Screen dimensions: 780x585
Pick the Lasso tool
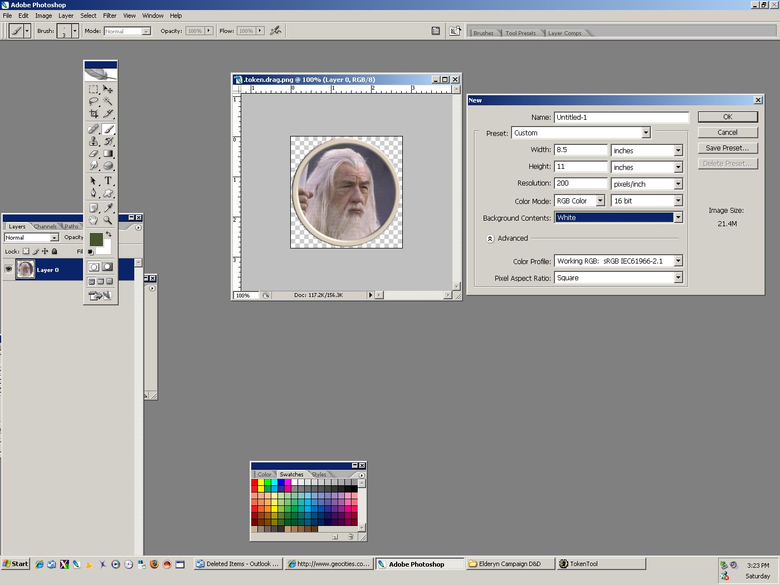(94, 101)
